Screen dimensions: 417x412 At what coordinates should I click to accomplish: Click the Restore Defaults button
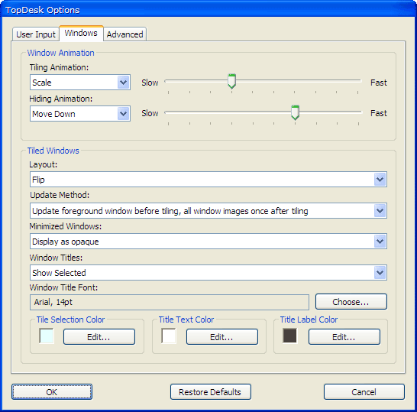pyautogui.click(x=210, y=392)
